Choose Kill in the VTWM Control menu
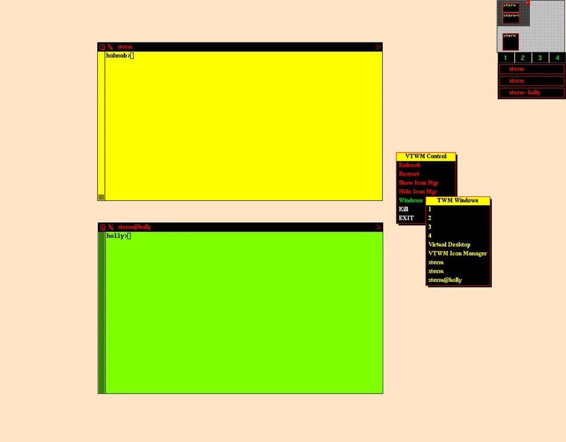 tap(411, 209)
